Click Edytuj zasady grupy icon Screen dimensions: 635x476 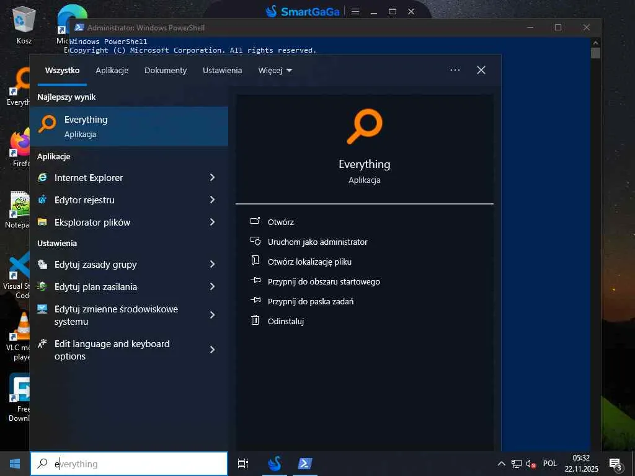point(43,264)
